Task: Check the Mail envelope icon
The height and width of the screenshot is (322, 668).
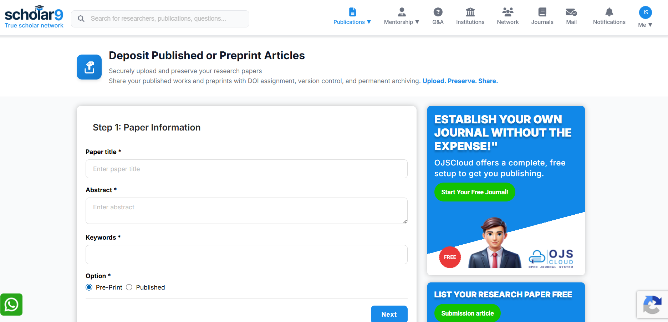Action: (571, 12)
